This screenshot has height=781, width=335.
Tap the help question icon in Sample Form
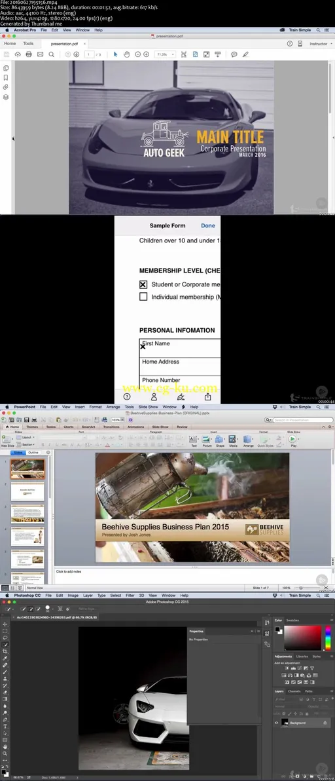click(x=127, y=397)
